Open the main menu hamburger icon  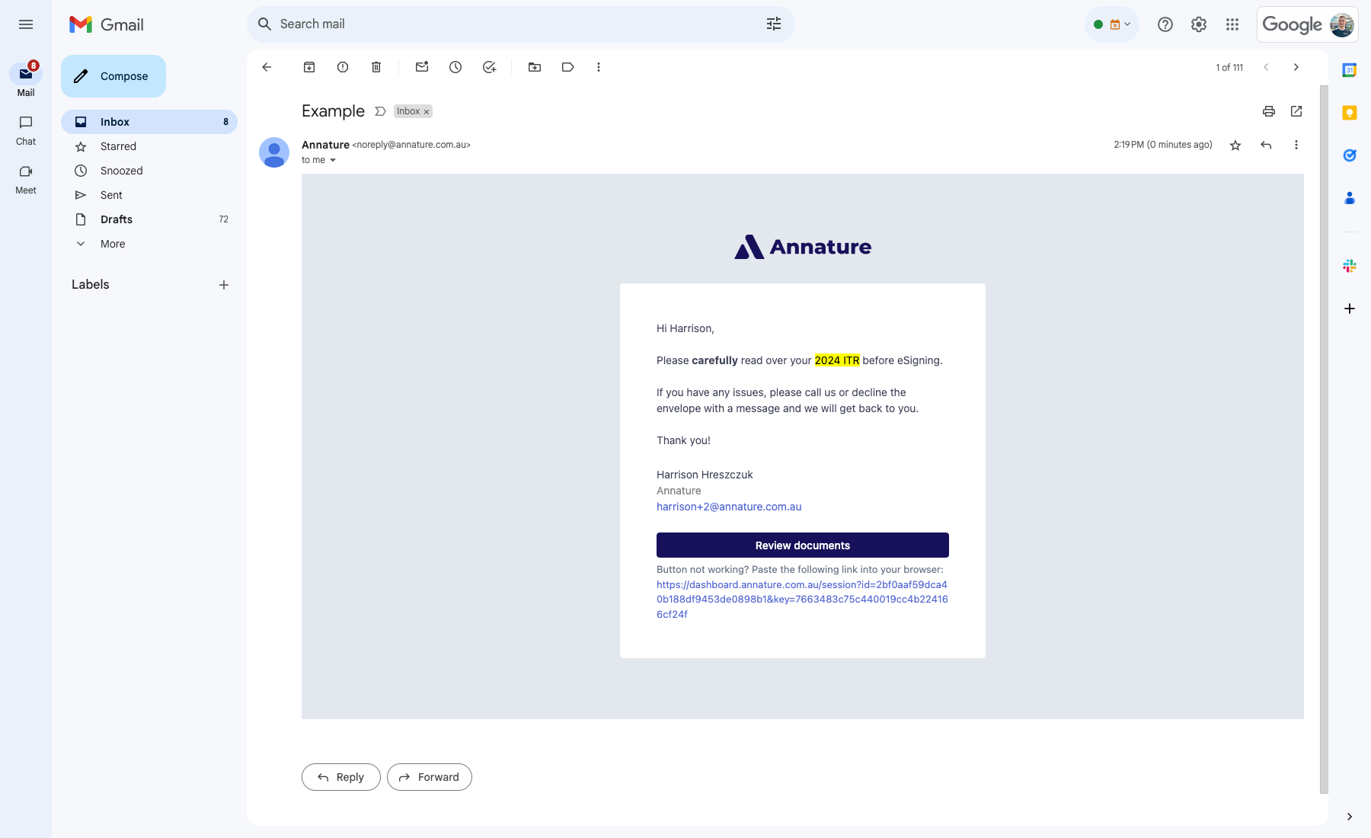[26, 24]
